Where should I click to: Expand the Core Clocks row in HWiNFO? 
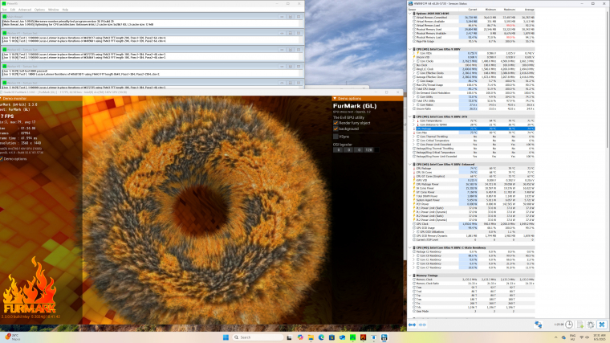coord(414,61)
